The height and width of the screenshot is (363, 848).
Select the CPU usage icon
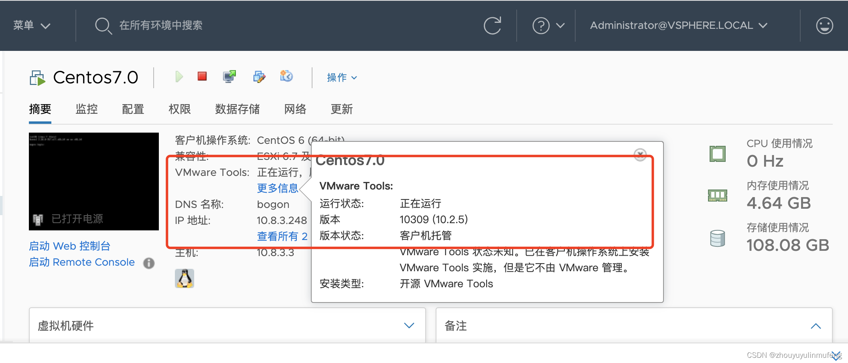tap(718, 153)
